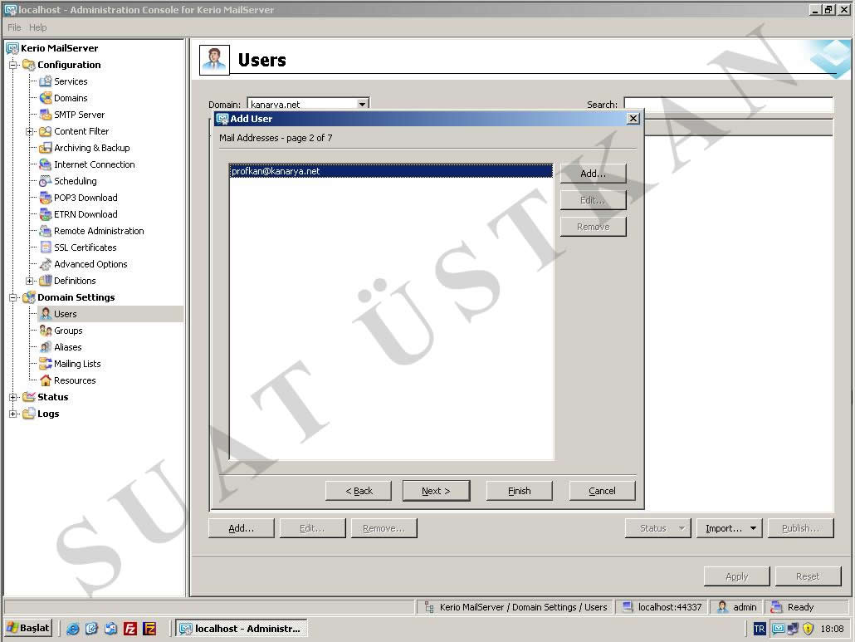
Task: Select the Services node icon
Action: tap(46, 81)
